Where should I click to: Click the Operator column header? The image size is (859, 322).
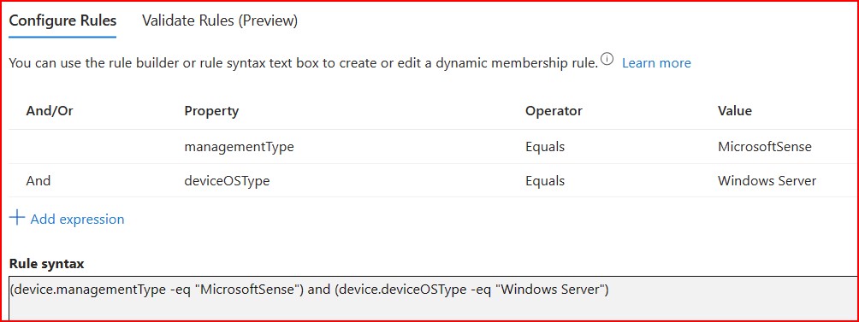point(554,111)
